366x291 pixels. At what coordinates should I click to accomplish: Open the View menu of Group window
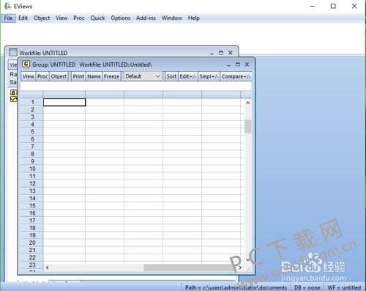coord(29,76)
